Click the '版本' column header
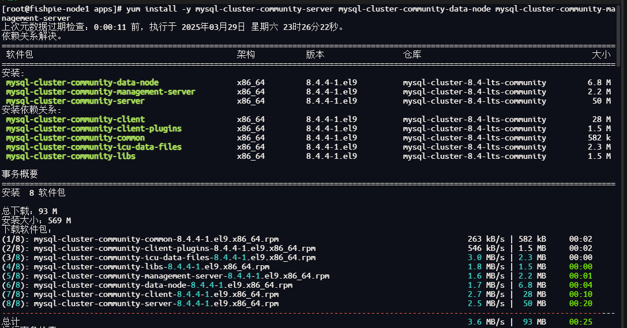Screen dimensions: 627x328 point(315,55)
